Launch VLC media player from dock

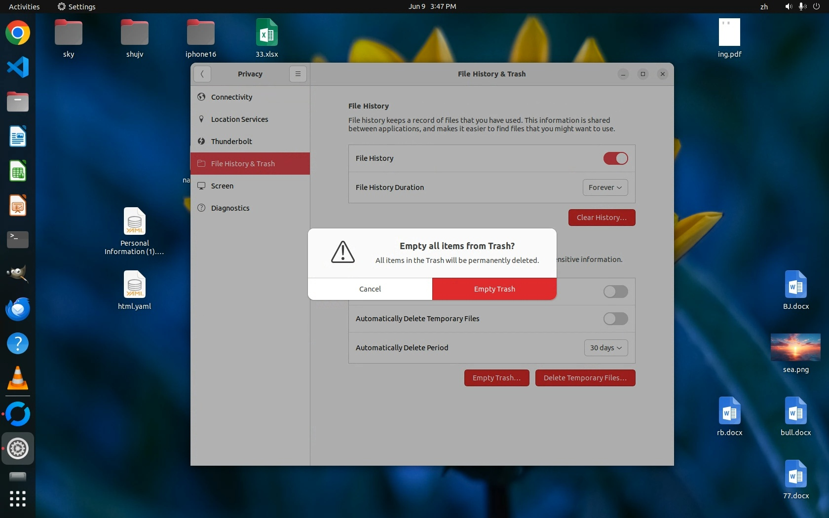pos(18,378)
